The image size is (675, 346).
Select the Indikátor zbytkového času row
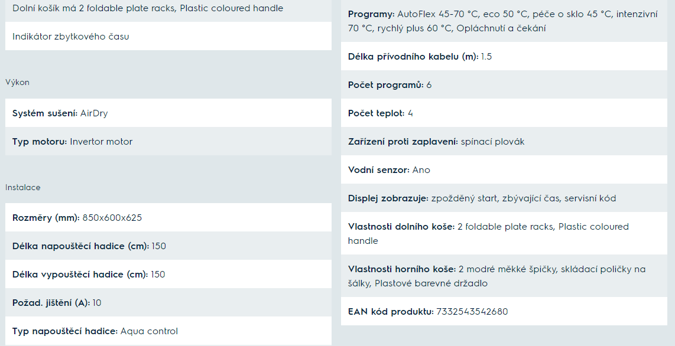(168, 36)
